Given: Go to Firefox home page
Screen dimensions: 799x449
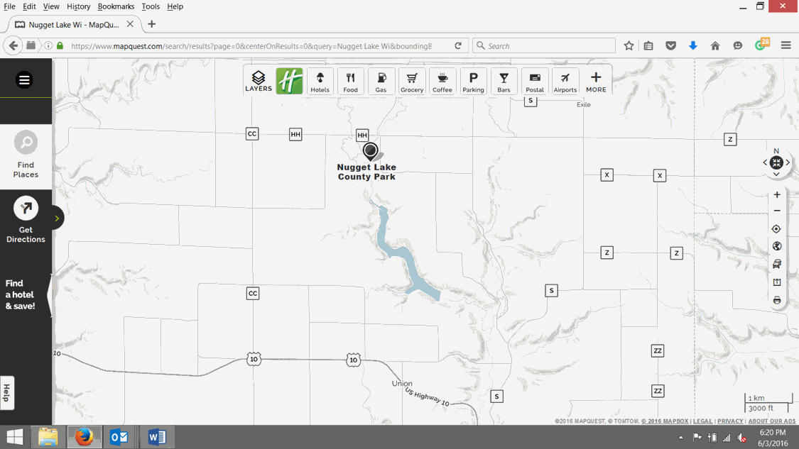Looking at the screenshot, I should coord(715,46).
